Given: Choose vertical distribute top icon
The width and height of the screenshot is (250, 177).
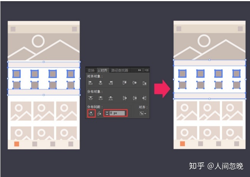Looking at the screenshot, I should pyautogui.click(x=90, y=98).
